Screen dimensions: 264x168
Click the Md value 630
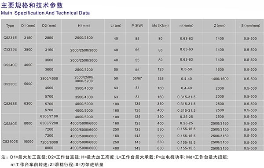tap(160, 148)
